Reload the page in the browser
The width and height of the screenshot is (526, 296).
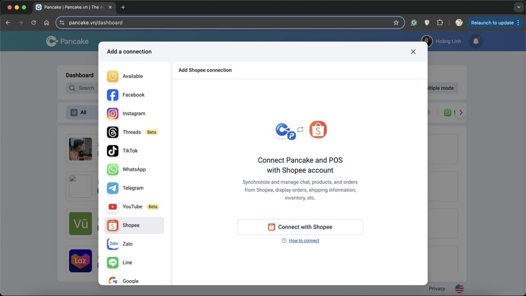click(x=33, y=23)
